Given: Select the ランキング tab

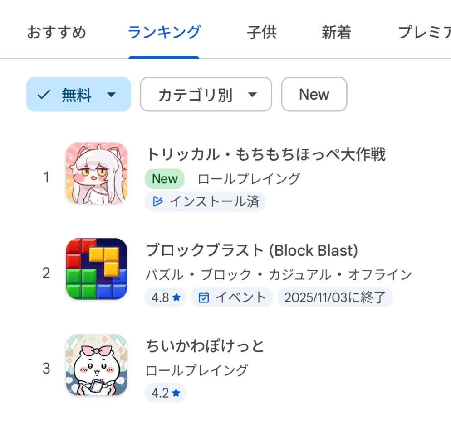Looking at the screenshot, I should (164, 33).
